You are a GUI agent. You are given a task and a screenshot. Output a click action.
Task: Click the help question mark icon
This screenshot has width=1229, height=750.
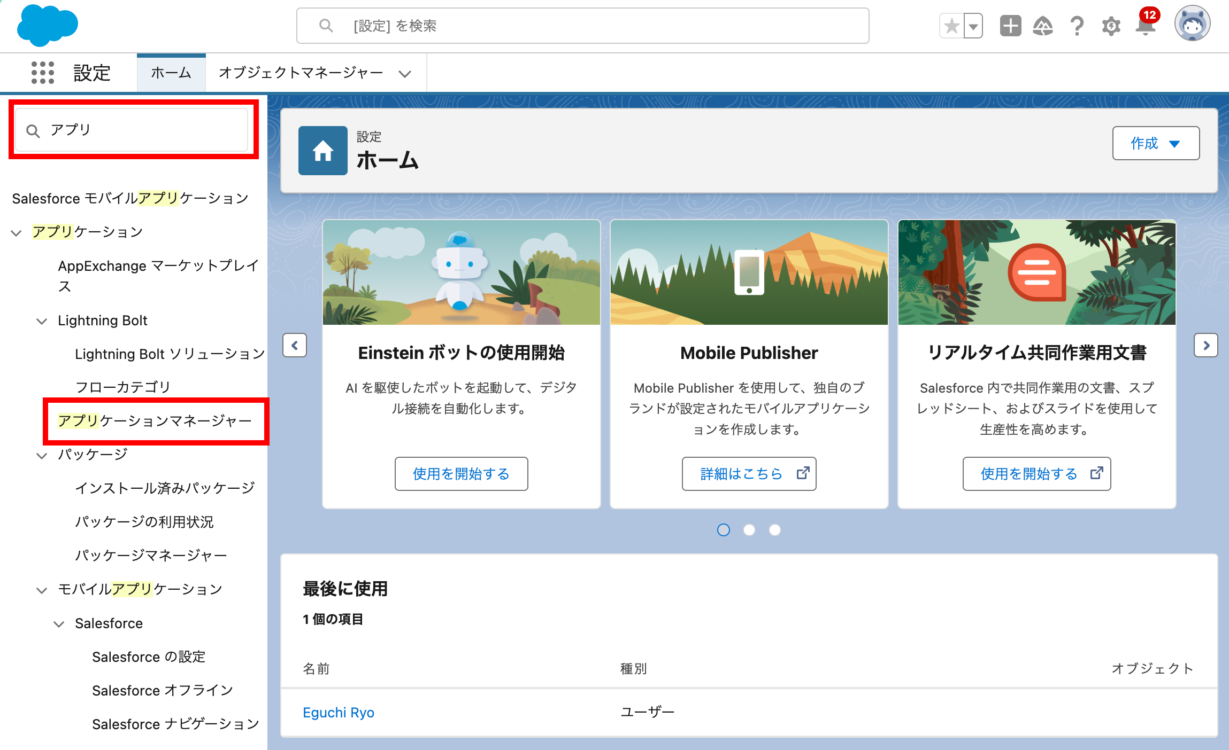pos(1077,26)
